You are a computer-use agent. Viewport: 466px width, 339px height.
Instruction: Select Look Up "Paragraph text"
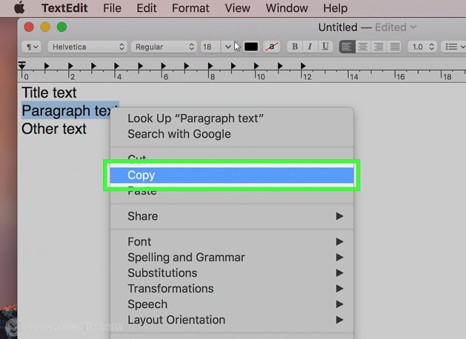pos(232,119)
